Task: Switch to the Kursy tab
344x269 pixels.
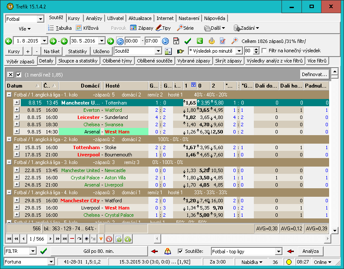Action: pyautogui.click(x=74, y=18)
